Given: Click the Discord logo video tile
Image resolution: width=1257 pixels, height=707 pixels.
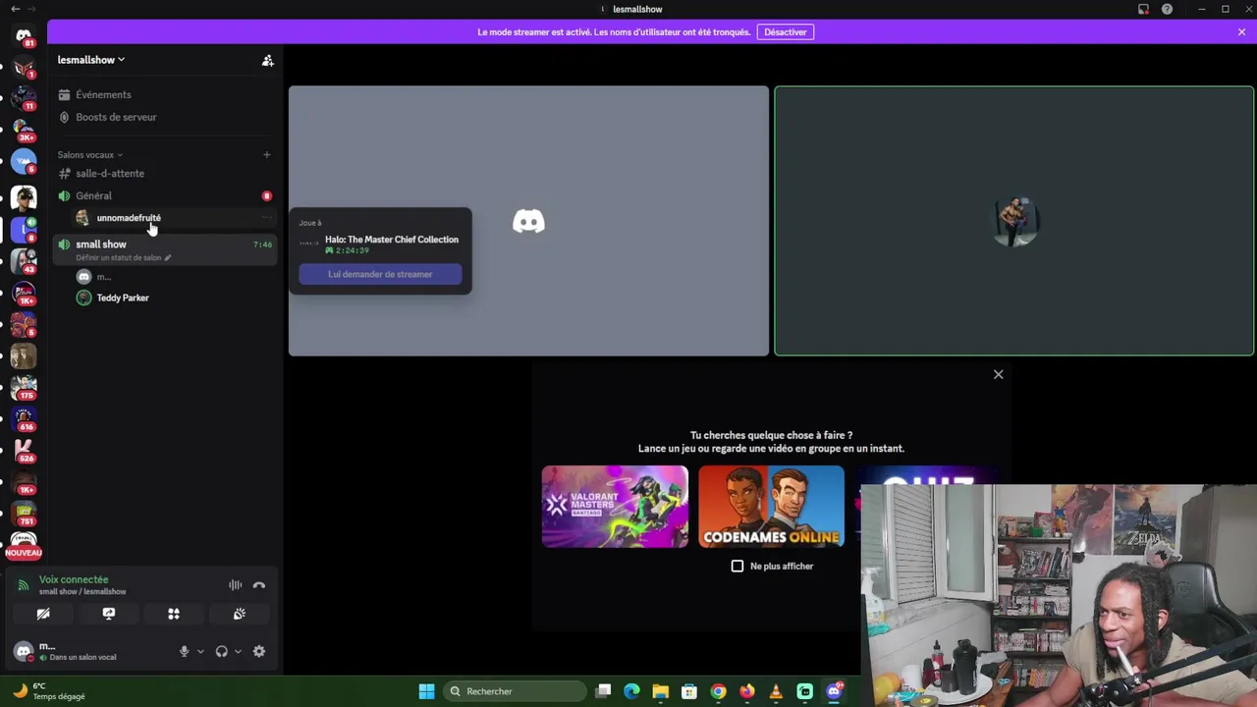Looking at the screenshot, I should point(528,221).
